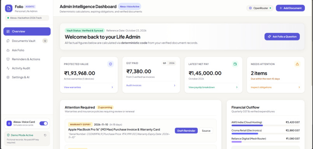Image resolution: width=313 pixels, height=149 pixels.
Task: Click the Demo Mode shield check icon
Action: click(x=8, y=135)
